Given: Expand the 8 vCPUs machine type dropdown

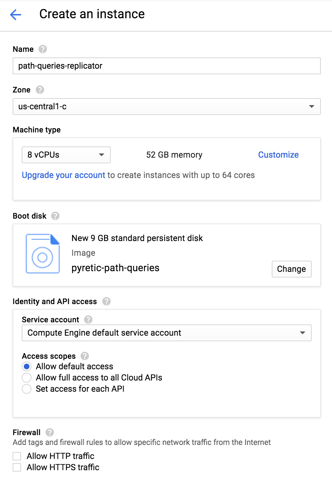Looking at the screenshot, I should pos(66,155).
